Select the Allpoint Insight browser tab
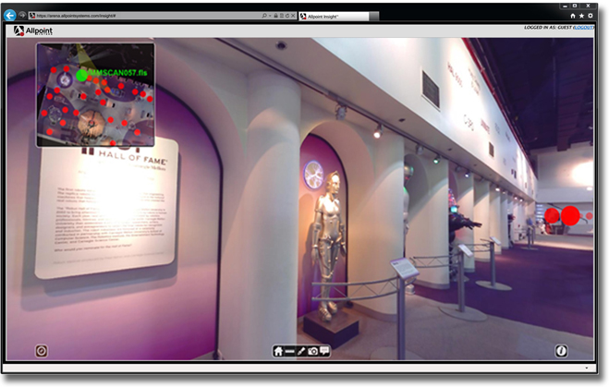The image size is (609, 387). tap(333, 16)
